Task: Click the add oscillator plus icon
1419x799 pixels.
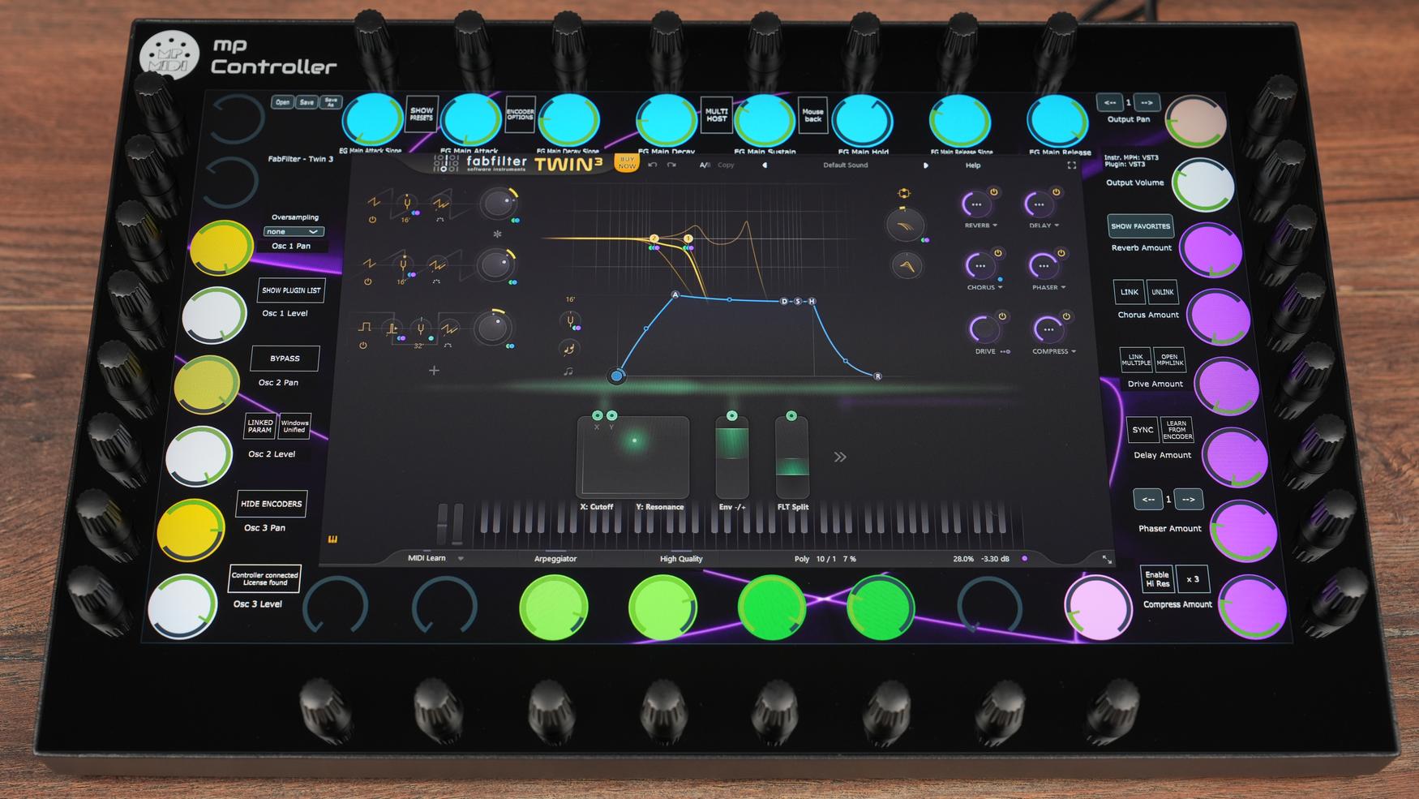Action: click(434, 371)
